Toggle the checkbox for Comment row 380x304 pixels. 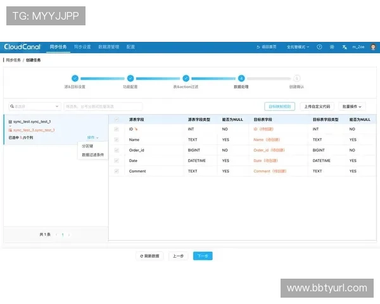tap(117, 171)
